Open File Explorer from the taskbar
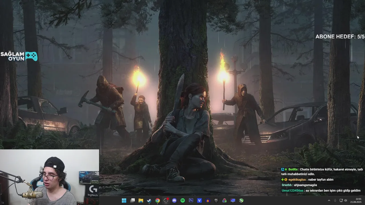365x205 pixels. (141, 200)
